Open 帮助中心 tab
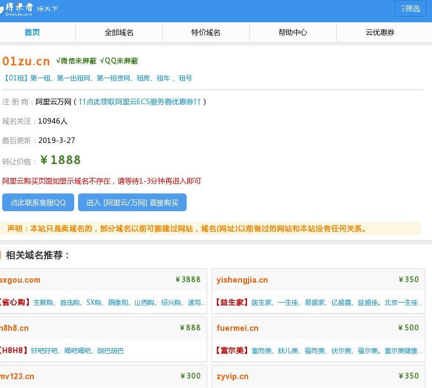 293,33
